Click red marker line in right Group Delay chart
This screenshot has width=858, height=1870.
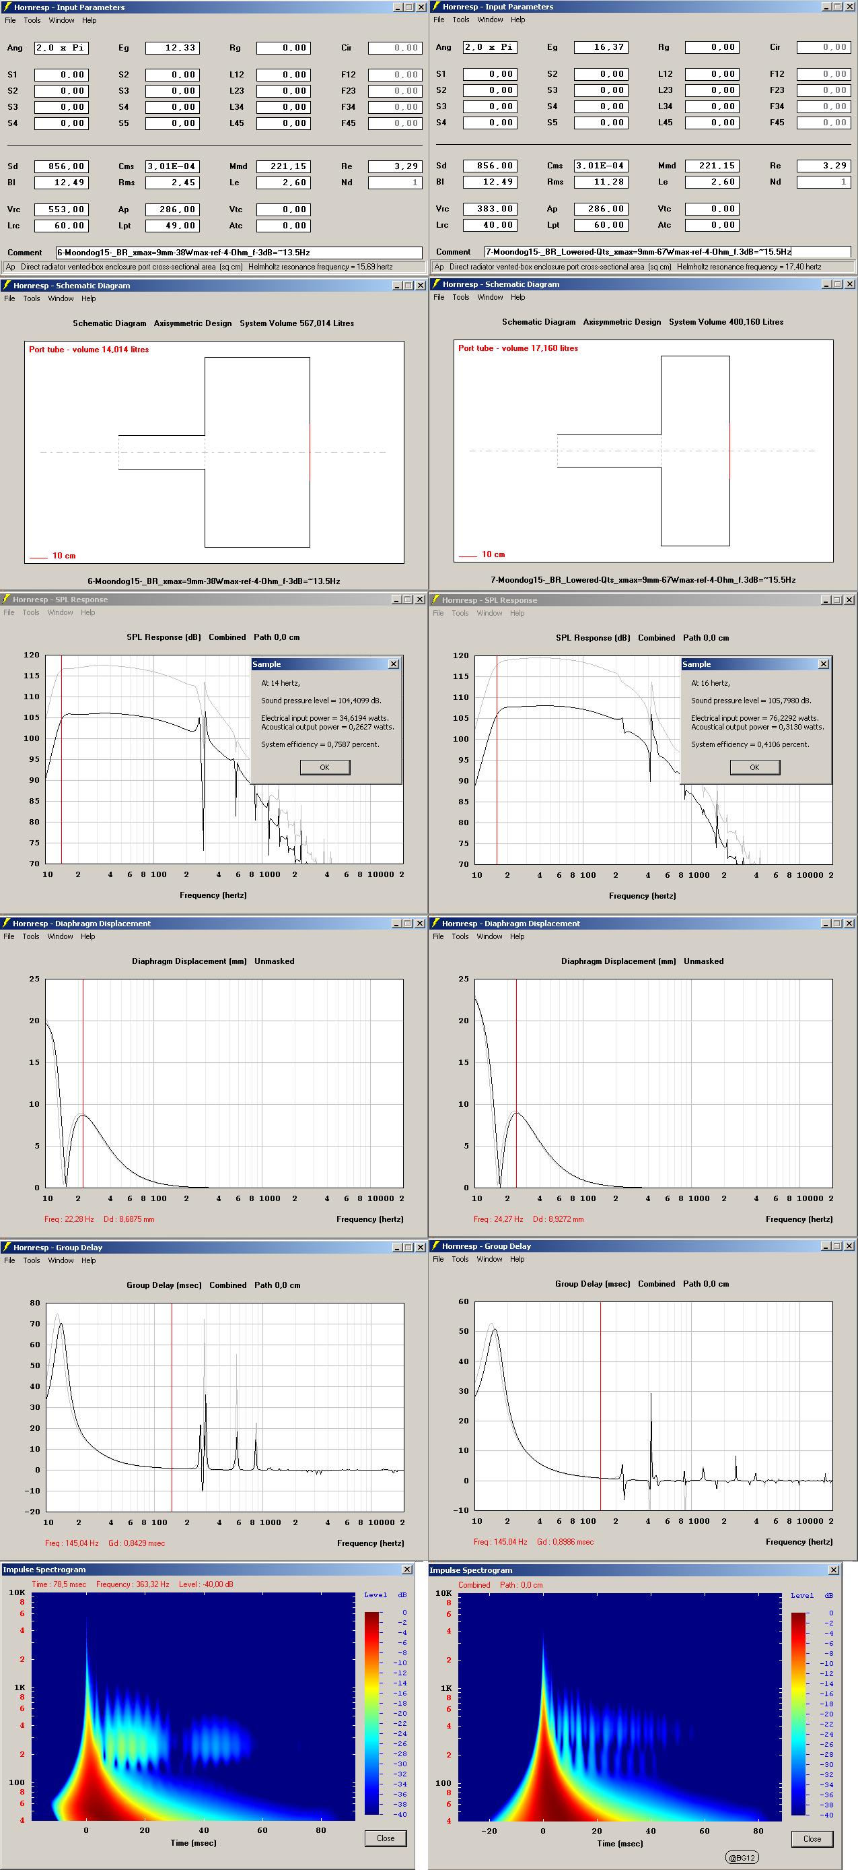tap(600, 1405)
